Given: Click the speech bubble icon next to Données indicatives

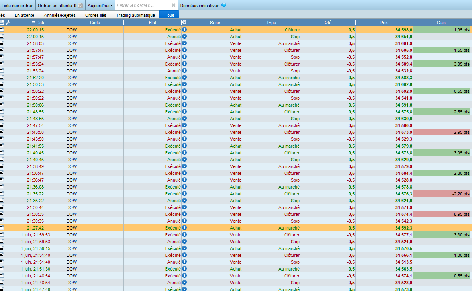Looking at the screenshot, I should pos(224,5).
